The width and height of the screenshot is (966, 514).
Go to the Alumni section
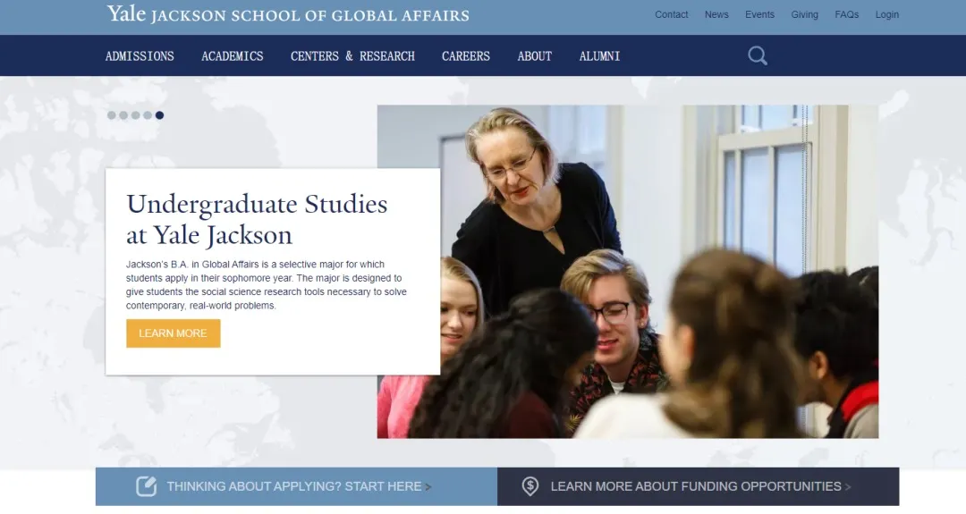tap(599, 56)
